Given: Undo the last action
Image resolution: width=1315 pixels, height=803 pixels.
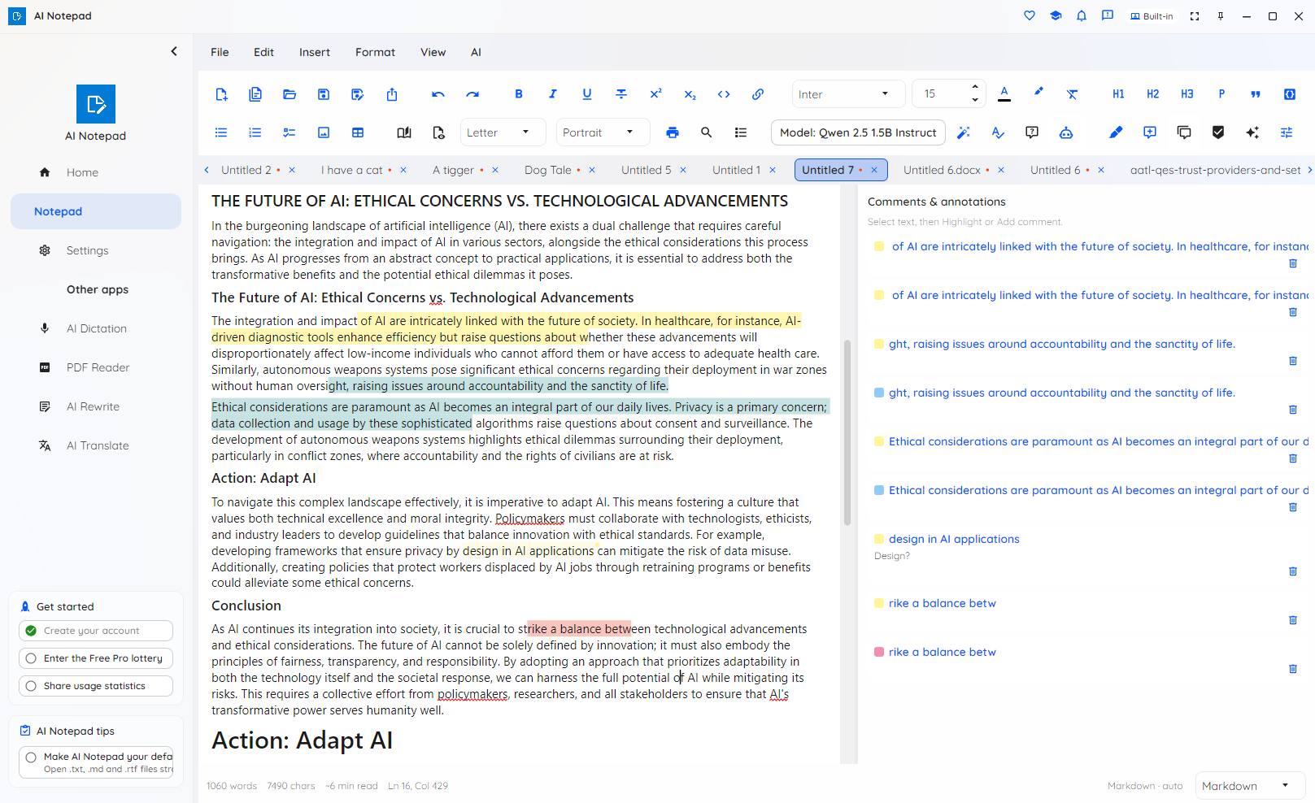Looking at the screenshot, I should [x=438, y=94].
